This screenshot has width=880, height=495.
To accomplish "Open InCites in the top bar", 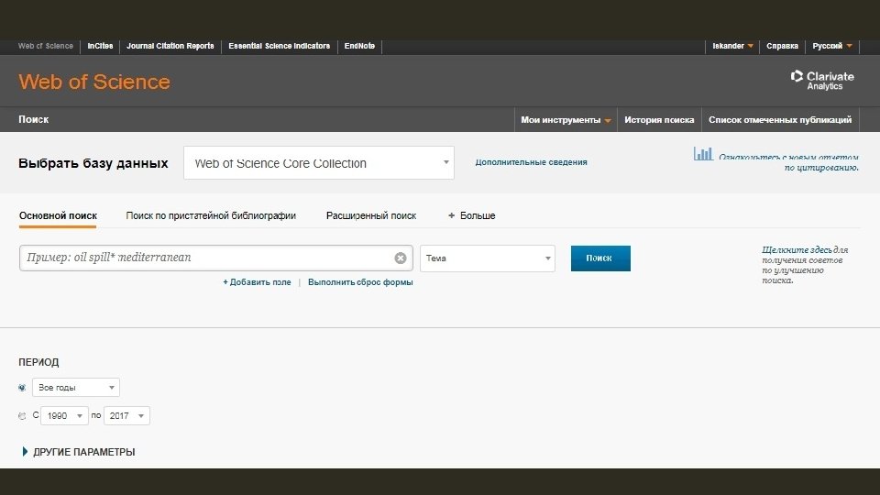I will tap(100, 46).
